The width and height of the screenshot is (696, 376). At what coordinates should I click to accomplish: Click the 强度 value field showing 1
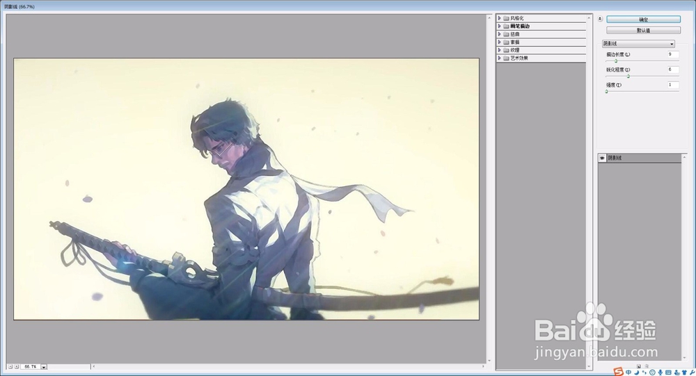pos(673,85)
